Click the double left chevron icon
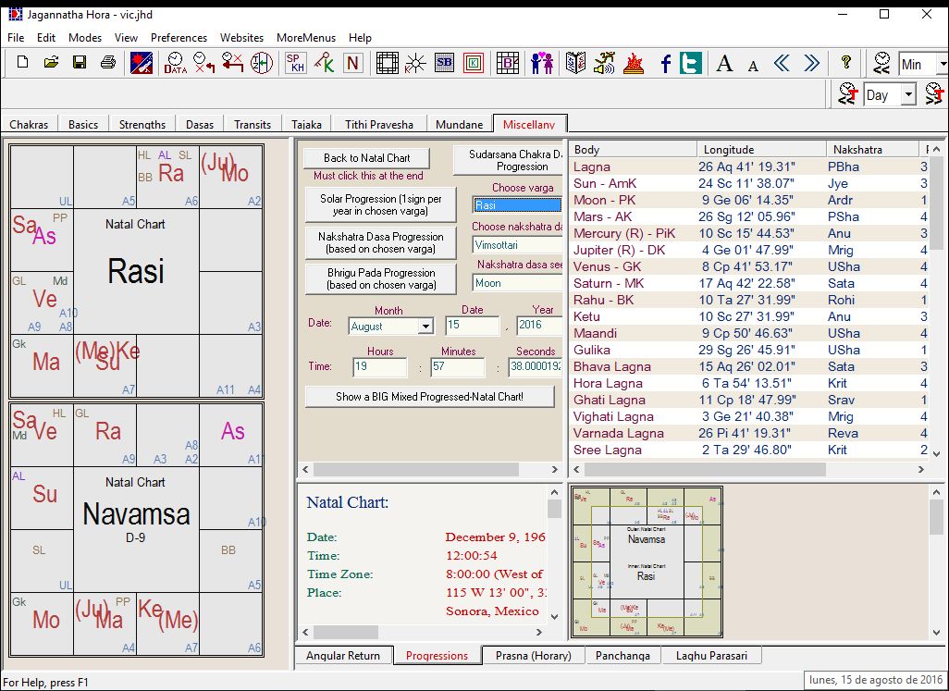 tap(782, 62)
